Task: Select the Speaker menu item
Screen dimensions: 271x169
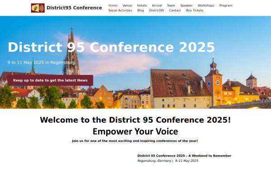Action: pyautogui.click(x=186, y=5)
